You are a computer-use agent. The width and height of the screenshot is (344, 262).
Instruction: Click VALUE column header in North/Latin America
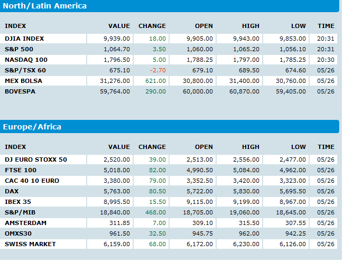coord(119,26)
